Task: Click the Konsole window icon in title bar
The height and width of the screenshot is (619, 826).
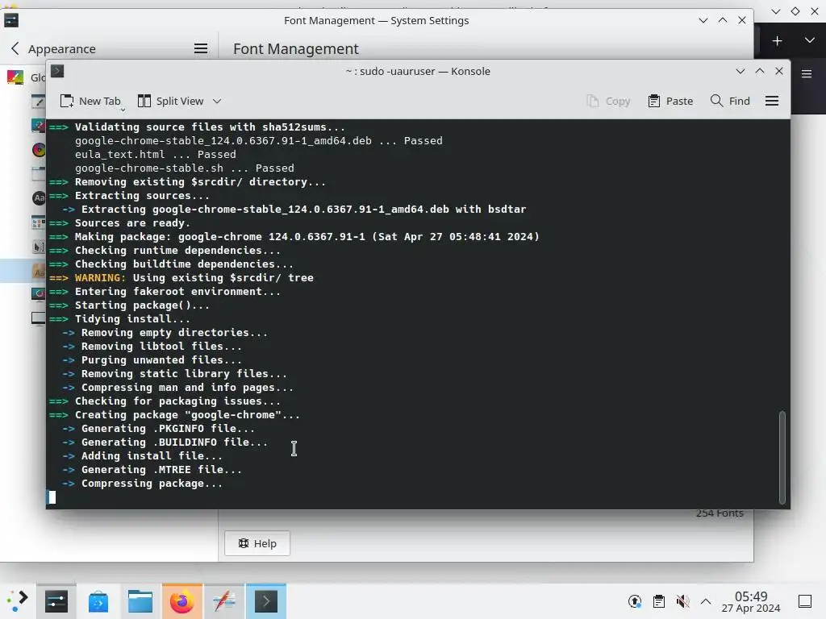Action: click(57, 71)
